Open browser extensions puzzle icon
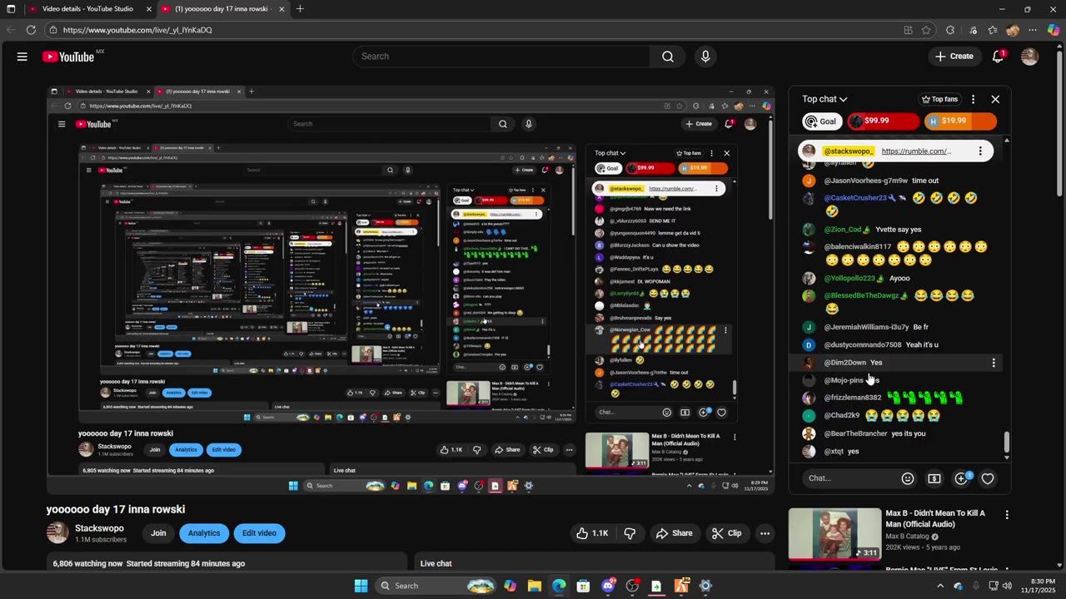The image size is (1066, 599). [x=950, y=30]
